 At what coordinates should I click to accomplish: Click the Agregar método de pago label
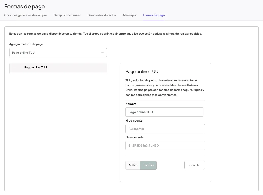point(26,44)
